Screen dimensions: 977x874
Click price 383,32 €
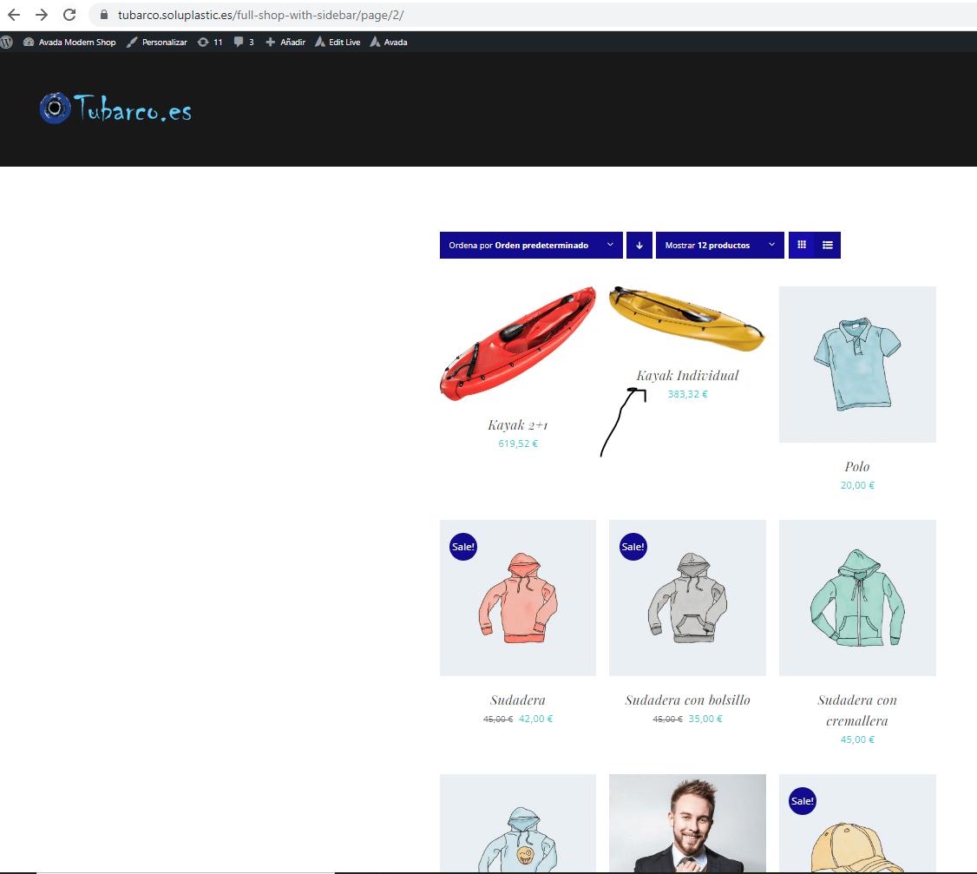click(x=687, y=394)
